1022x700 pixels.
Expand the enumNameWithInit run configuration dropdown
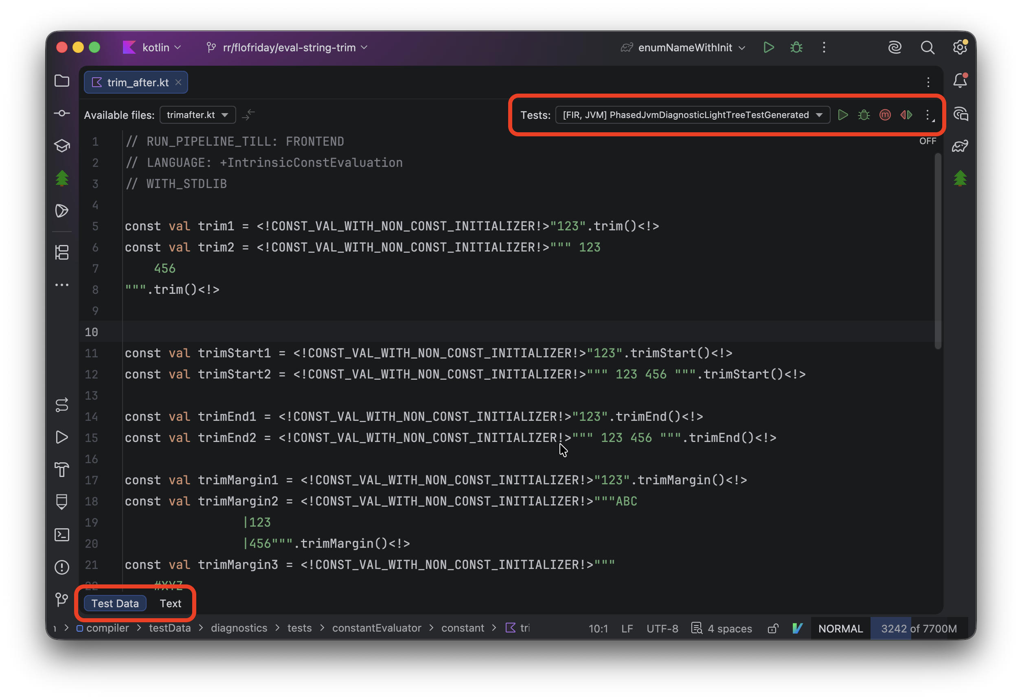[x=742, y=48]
